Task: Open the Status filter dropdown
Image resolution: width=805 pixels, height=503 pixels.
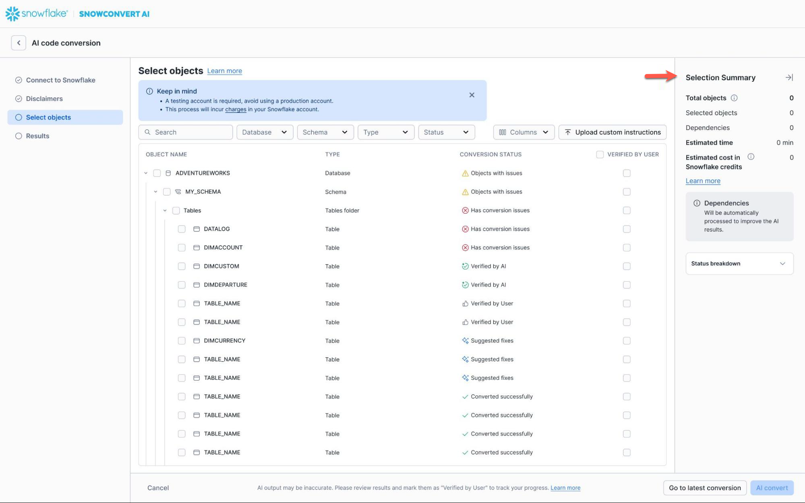Action: point(446,132)
